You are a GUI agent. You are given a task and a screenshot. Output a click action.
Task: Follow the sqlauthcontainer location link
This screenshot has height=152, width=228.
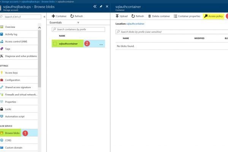click(x=136, y=24)
